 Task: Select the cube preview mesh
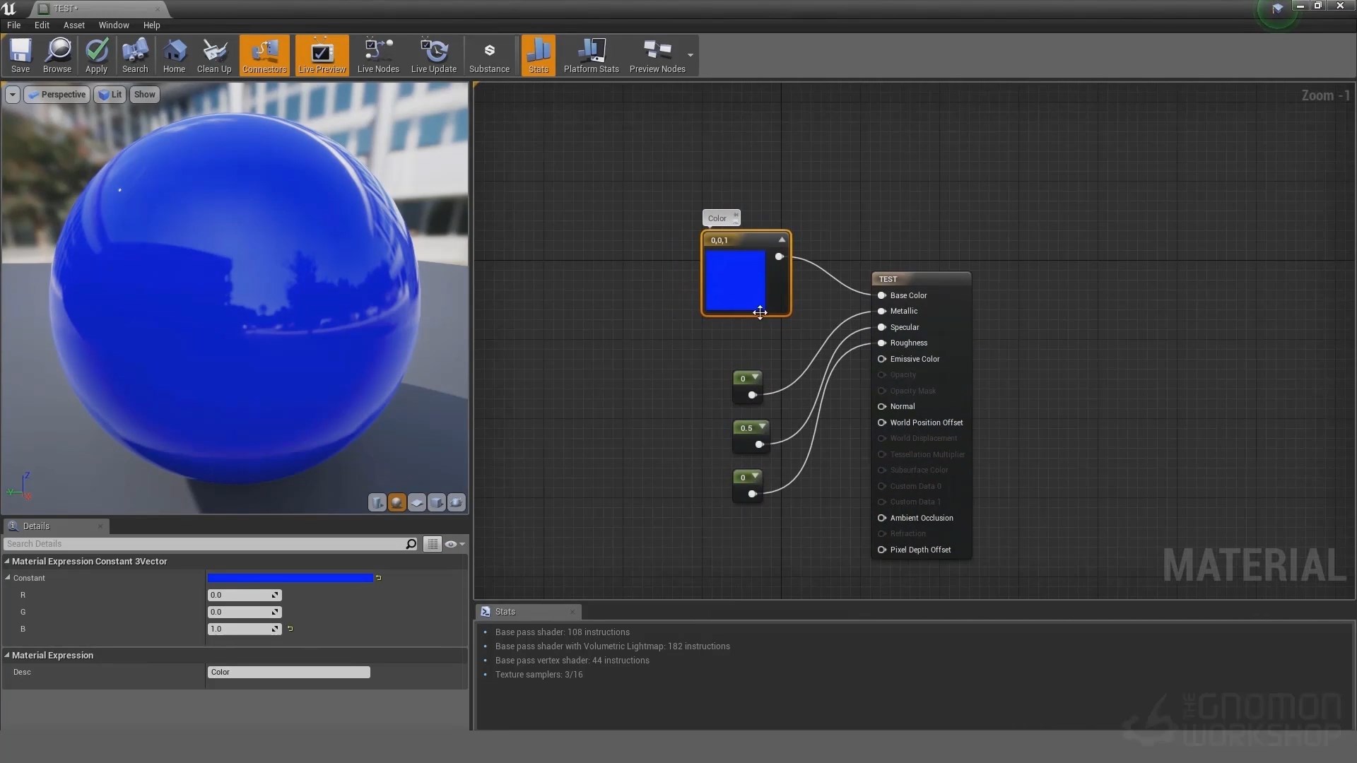point(437,502)
